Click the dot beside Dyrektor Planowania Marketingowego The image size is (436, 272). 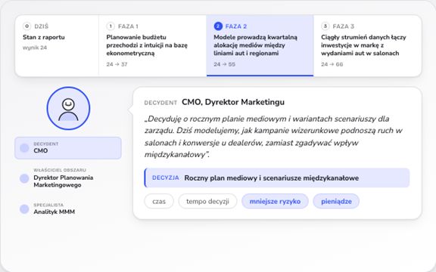24,178
